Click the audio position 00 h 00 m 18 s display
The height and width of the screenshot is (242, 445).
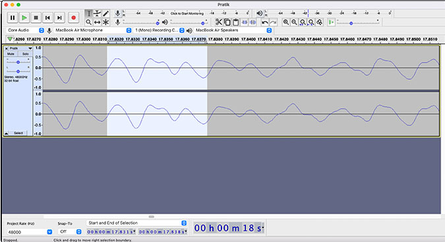pos(227,227)
